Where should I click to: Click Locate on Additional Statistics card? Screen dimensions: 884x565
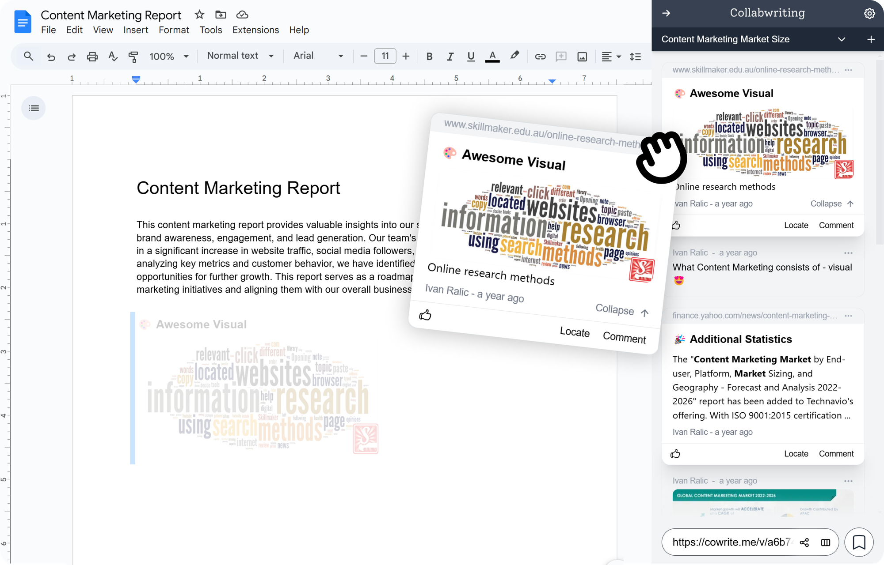[x=796, y=454]
